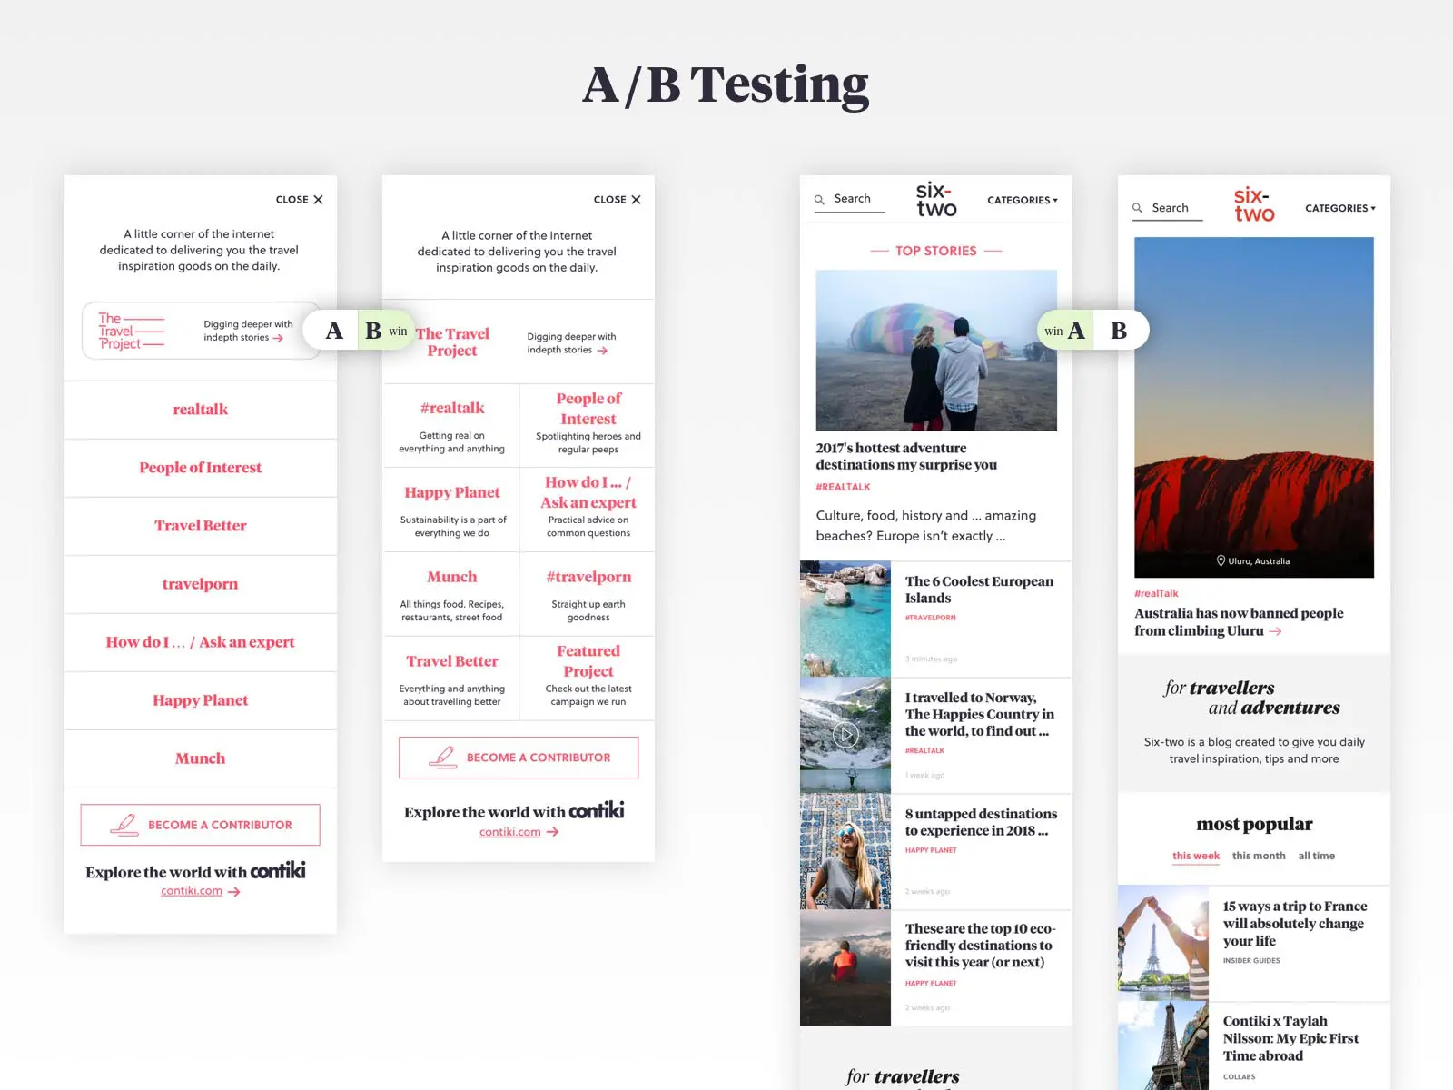
Task: Open 'Australia has now banned people' headline
Action: tap(1239, 622)
